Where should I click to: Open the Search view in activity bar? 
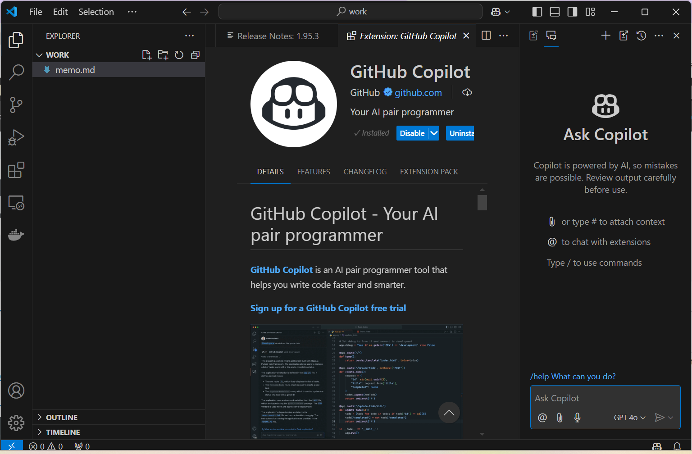pos(16,72)
